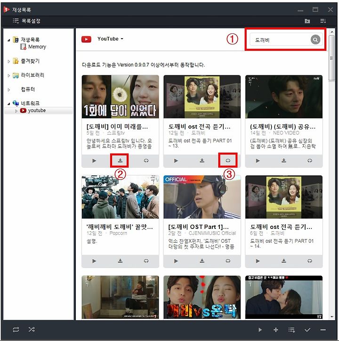Download the '[도깨비 OST Part 1]' video
The image size is (339, 341).
(x=202, y=261)
